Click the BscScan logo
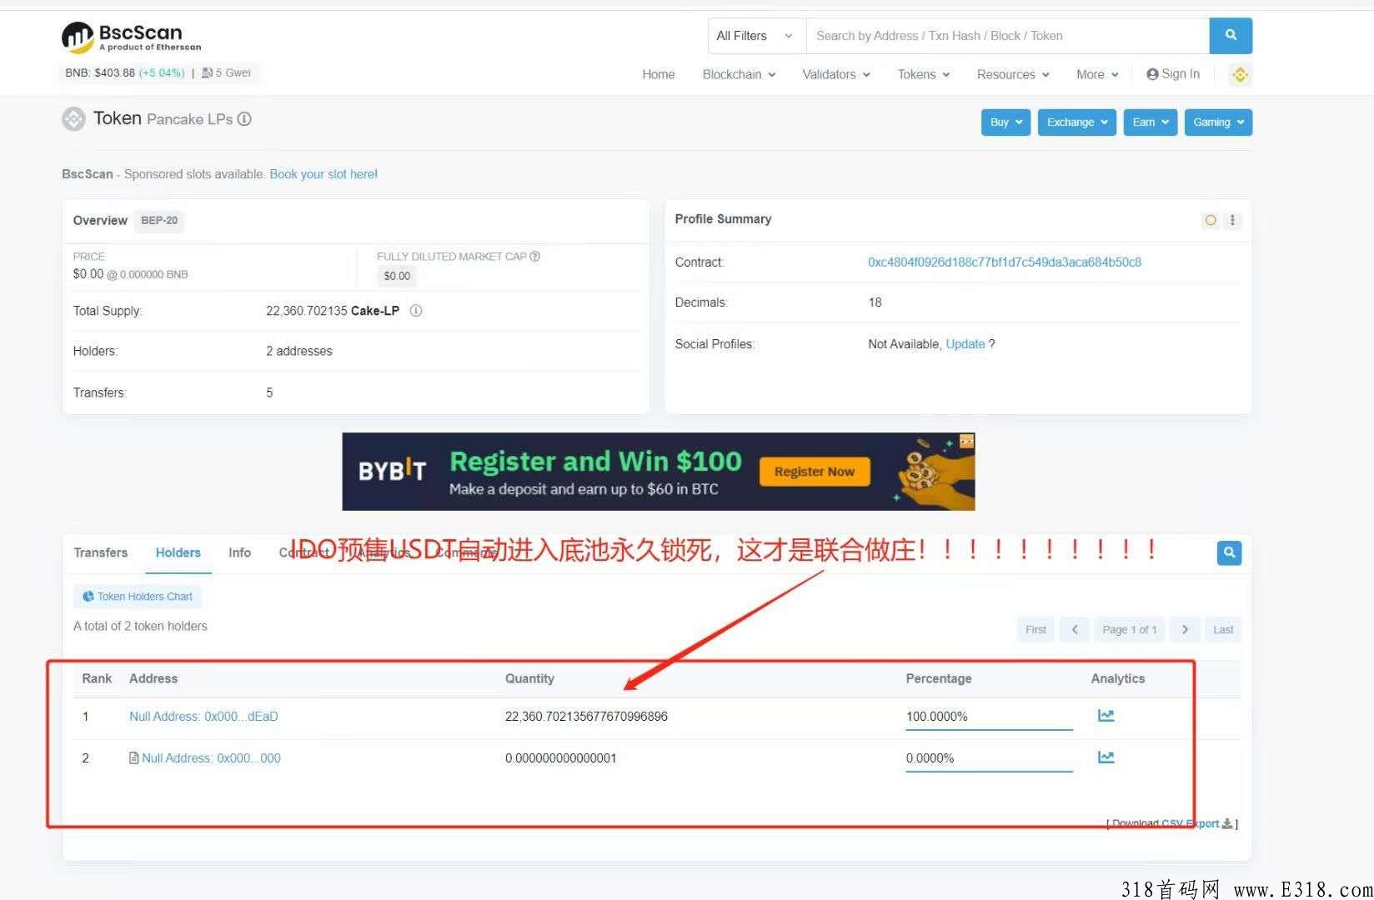The width and height of the screenshot is (1374, 900). [132, 37]
